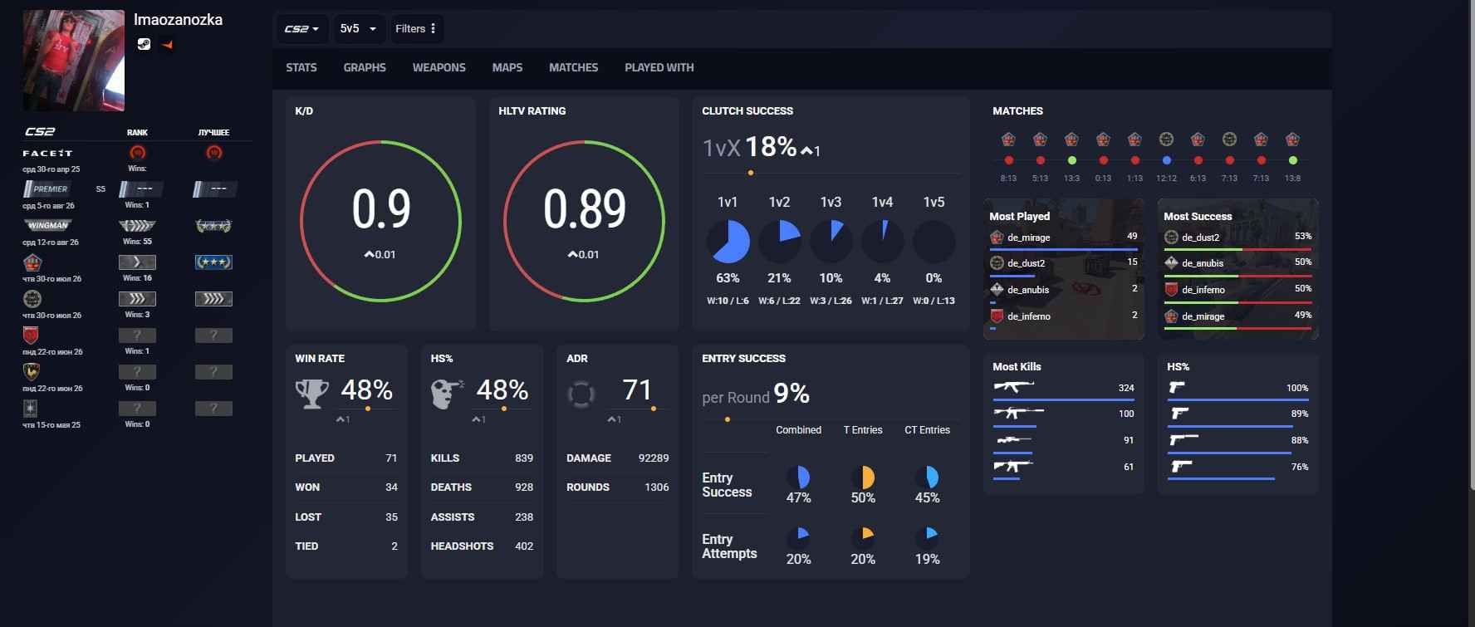The image size is (1475, 627).
Task: Click the CT Entries success pie showing 45%
Action: click(927, 478)
